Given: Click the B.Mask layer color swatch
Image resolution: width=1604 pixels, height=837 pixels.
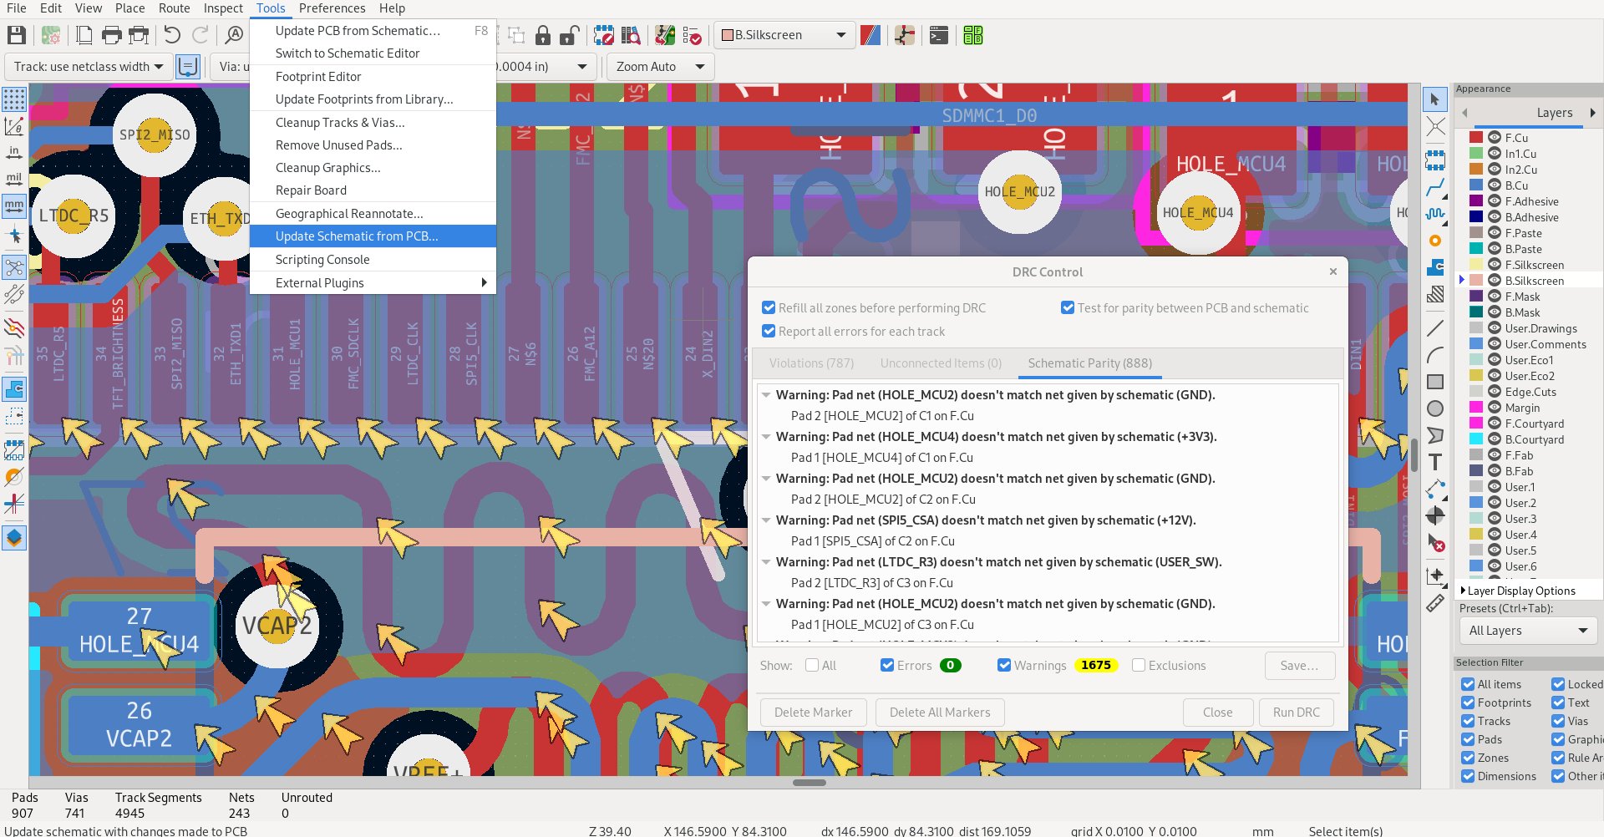Looking at the screenshot, I should click(1476, 312).
